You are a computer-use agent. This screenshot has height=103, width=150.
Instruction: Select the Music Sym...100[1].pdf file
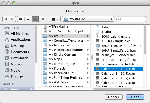tap(66, 31)
